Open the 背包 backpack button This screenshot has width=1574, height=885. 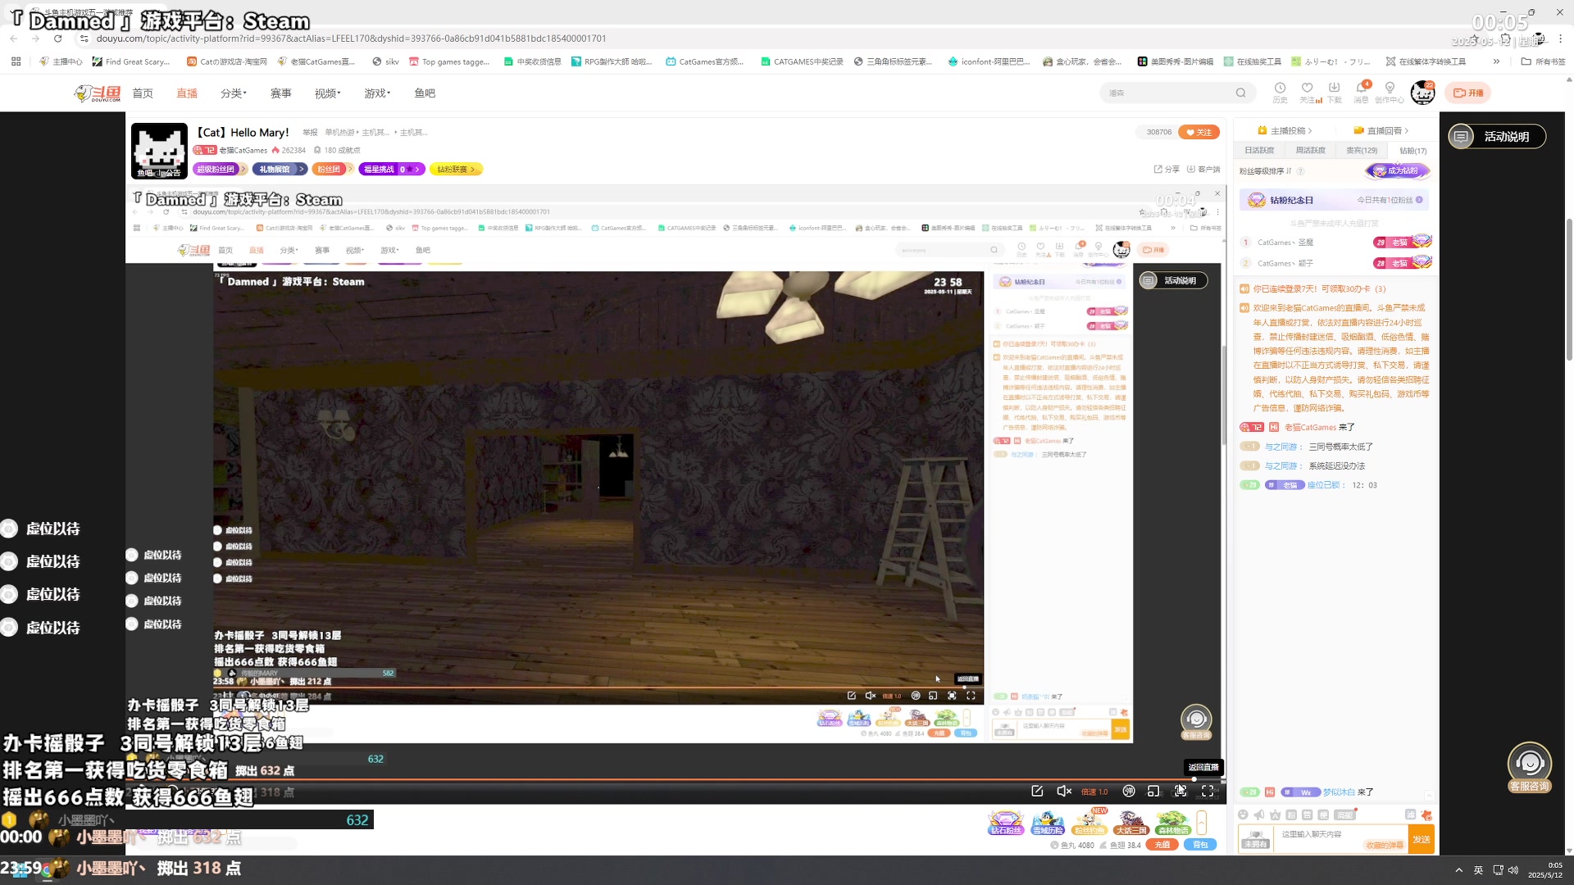coord(1200,845)
